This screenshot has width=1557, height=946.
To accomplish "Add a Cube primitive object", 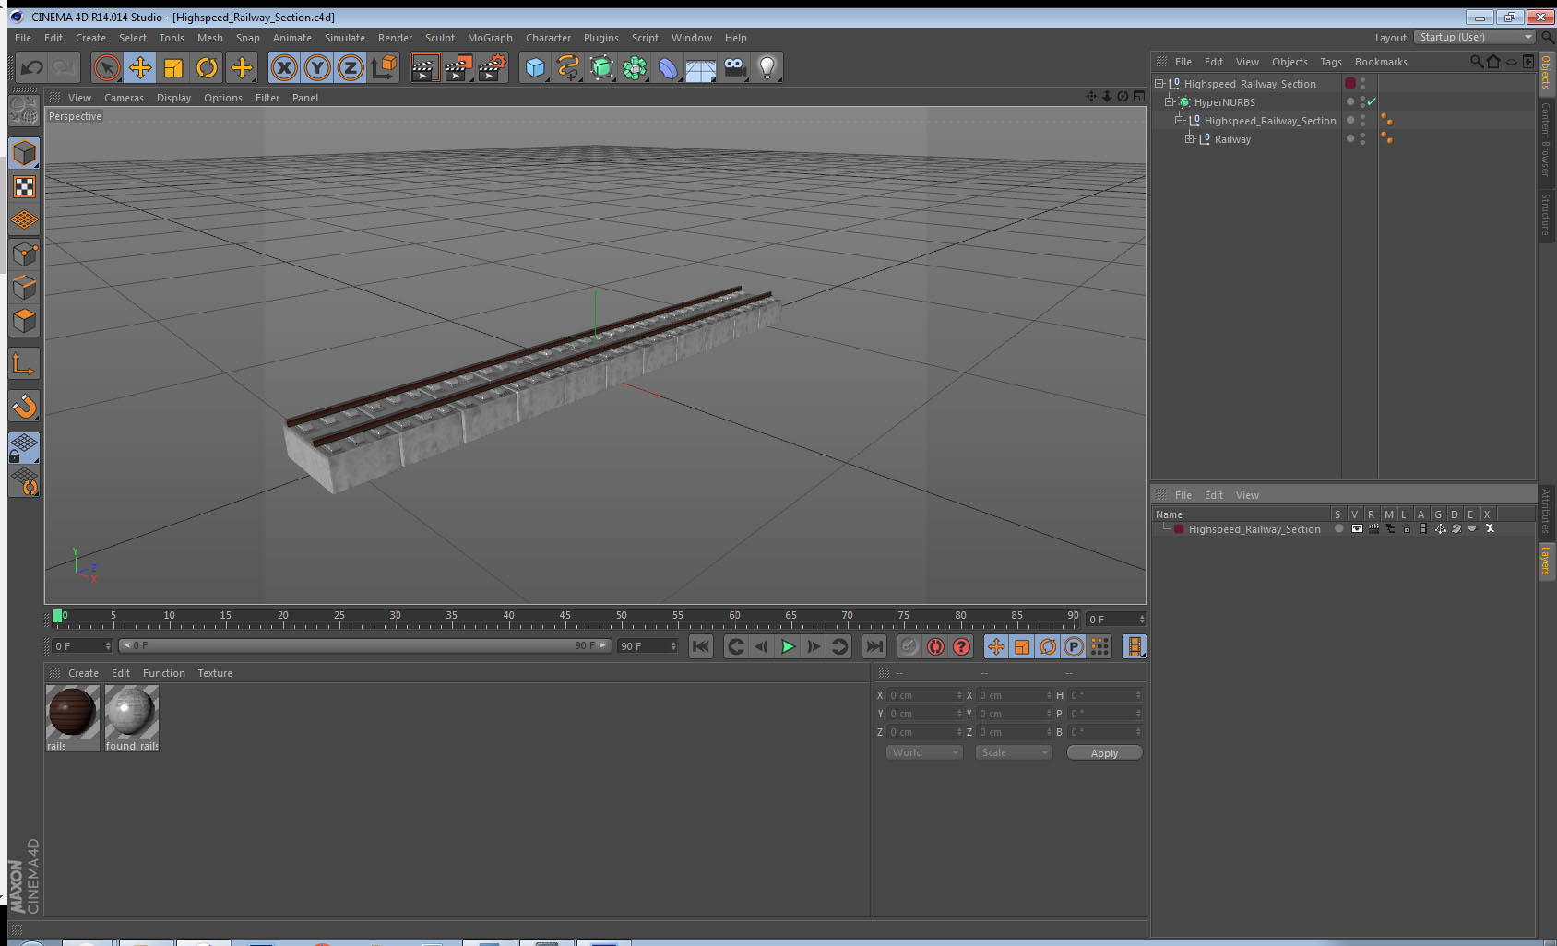I will click(x=535, y=67).
